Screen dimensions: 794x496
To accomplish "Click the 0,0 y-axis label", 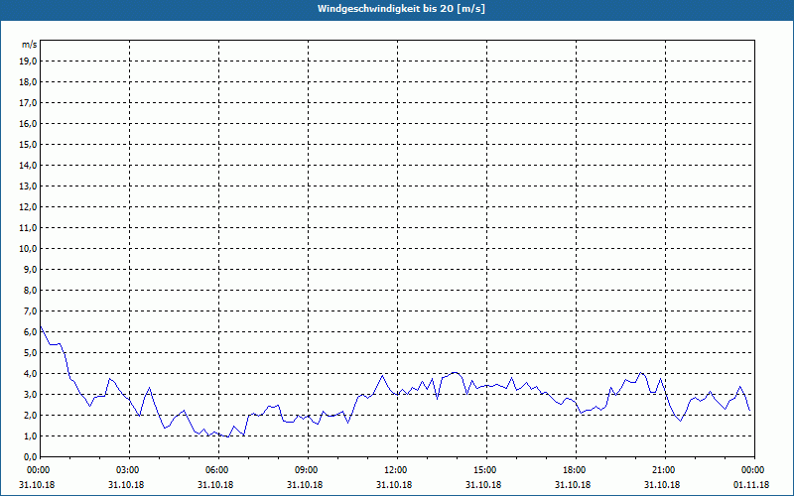I will (x=30, y=456).
